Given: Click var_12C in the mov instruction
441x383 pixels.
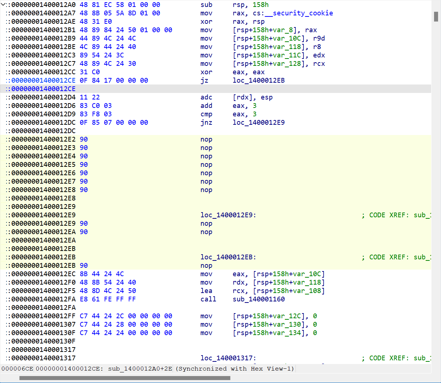Looking at the screenshot, I should click(x=287, y=316).
